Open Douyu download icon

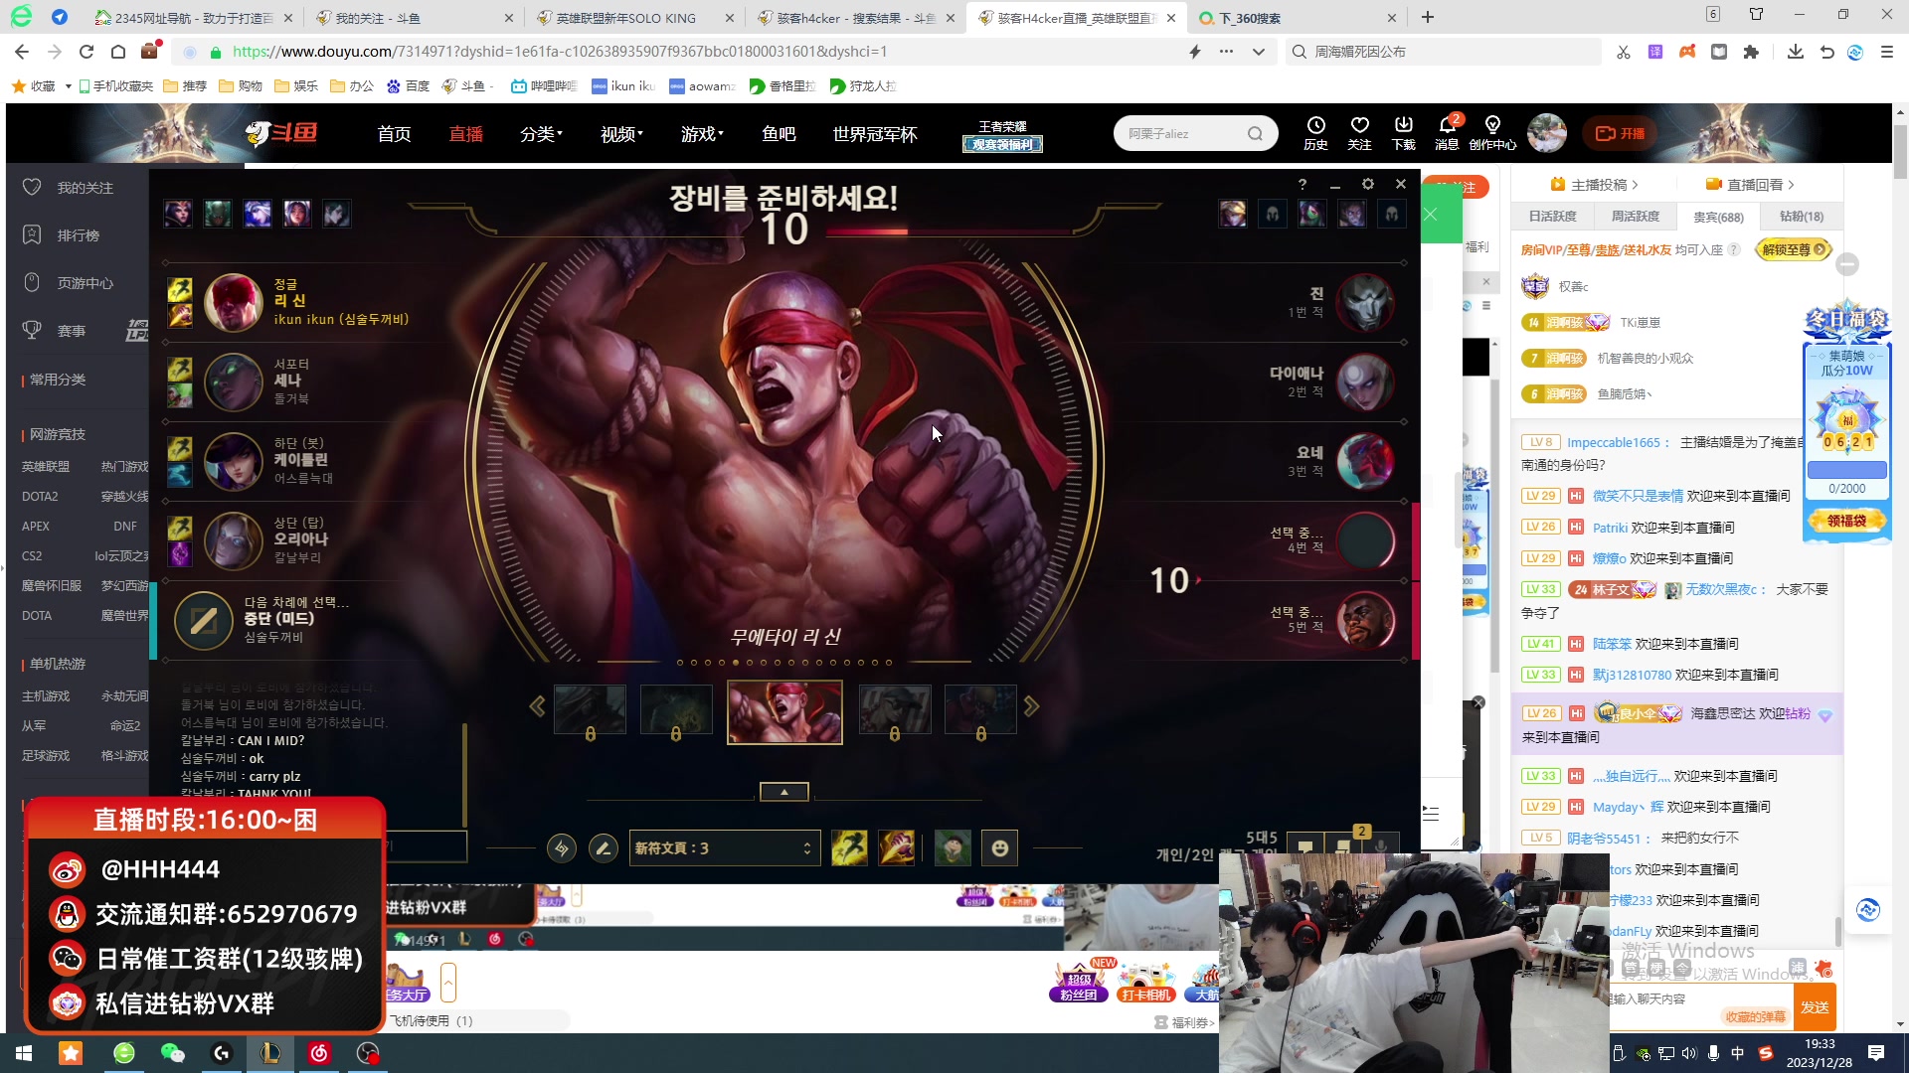(x=1403, y=132)
